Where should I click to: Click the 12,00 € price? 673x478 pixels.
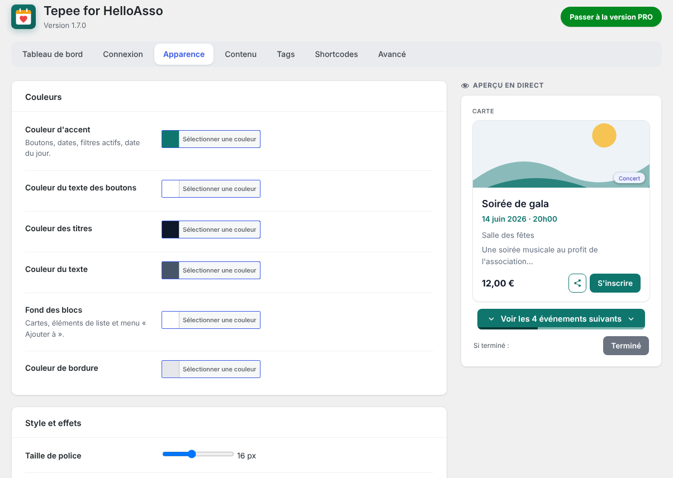click(498, 283)
